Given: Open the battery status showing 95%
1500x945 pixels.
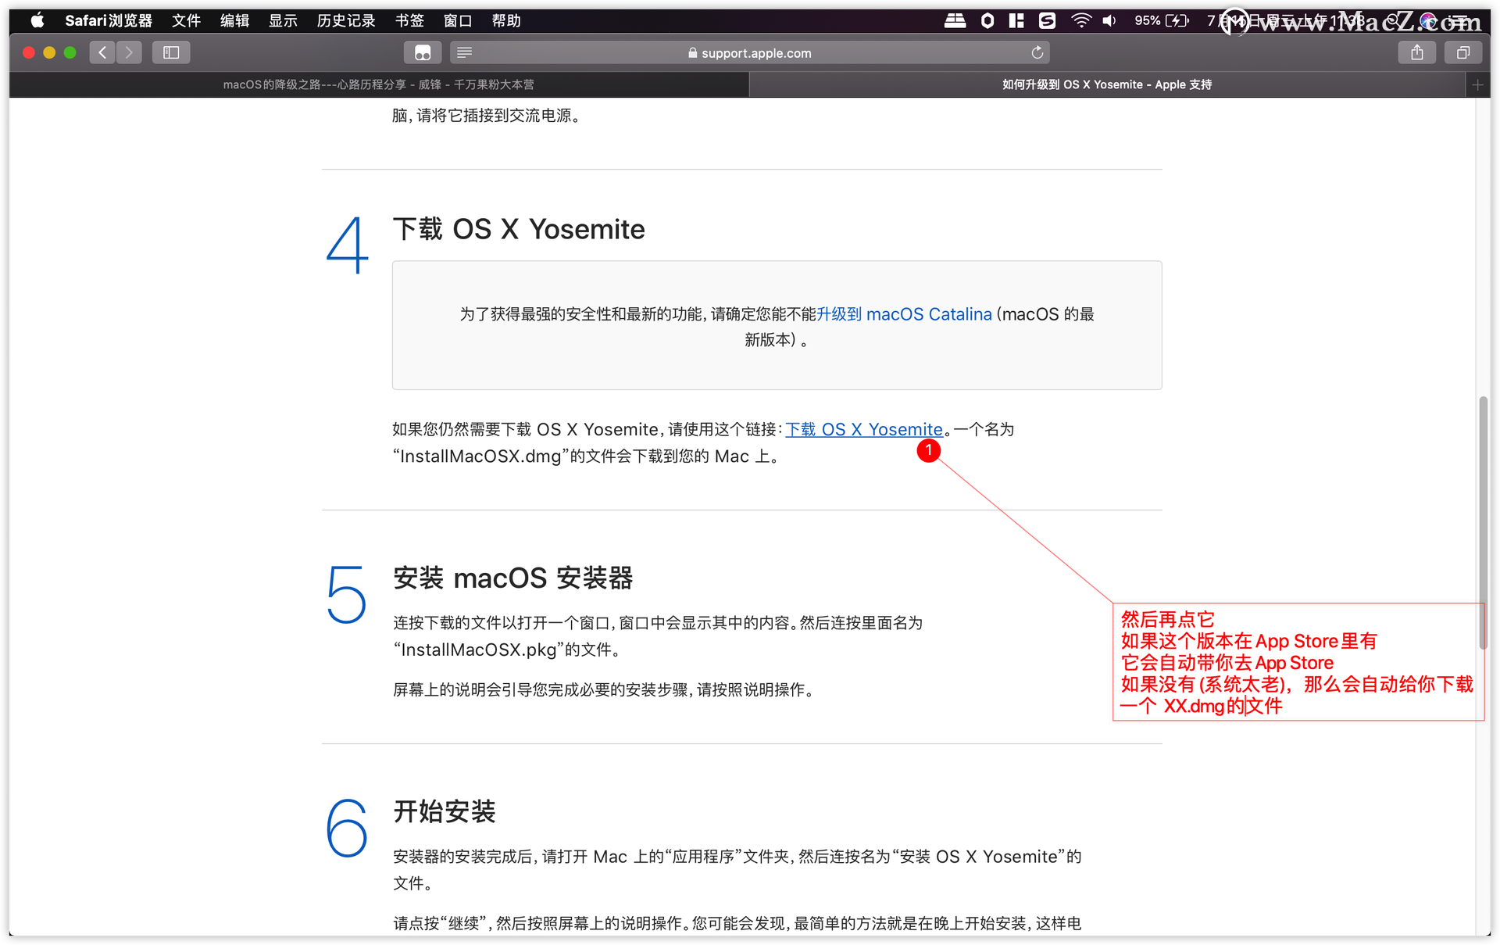Looking at the screenshot, I should coord(1162,20).
